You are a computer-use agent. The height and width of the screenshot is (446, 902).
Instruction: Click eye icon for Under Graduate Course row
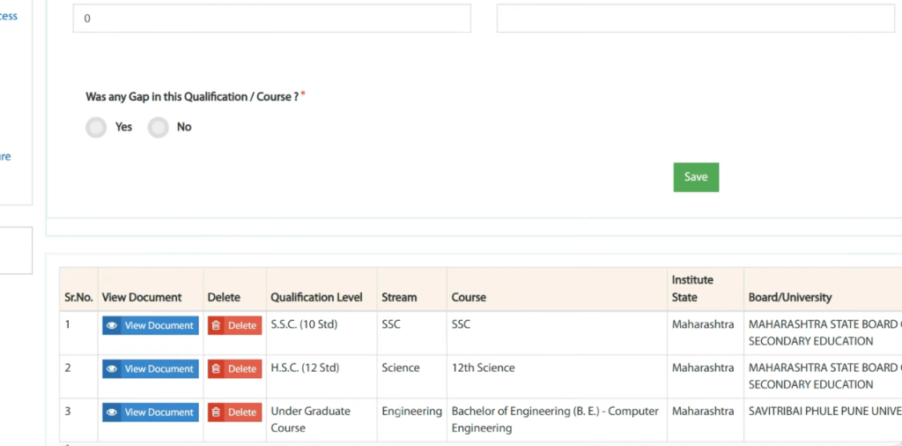click(112, 413)
